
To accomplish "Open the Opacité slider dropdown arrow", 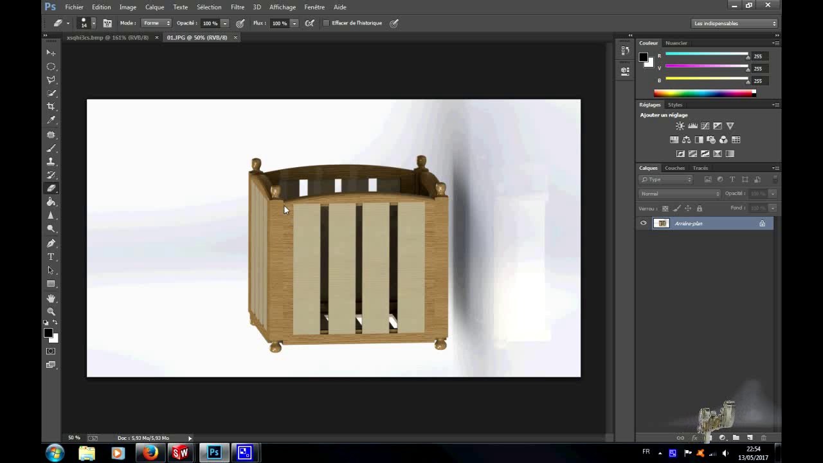I will [224, 23].
